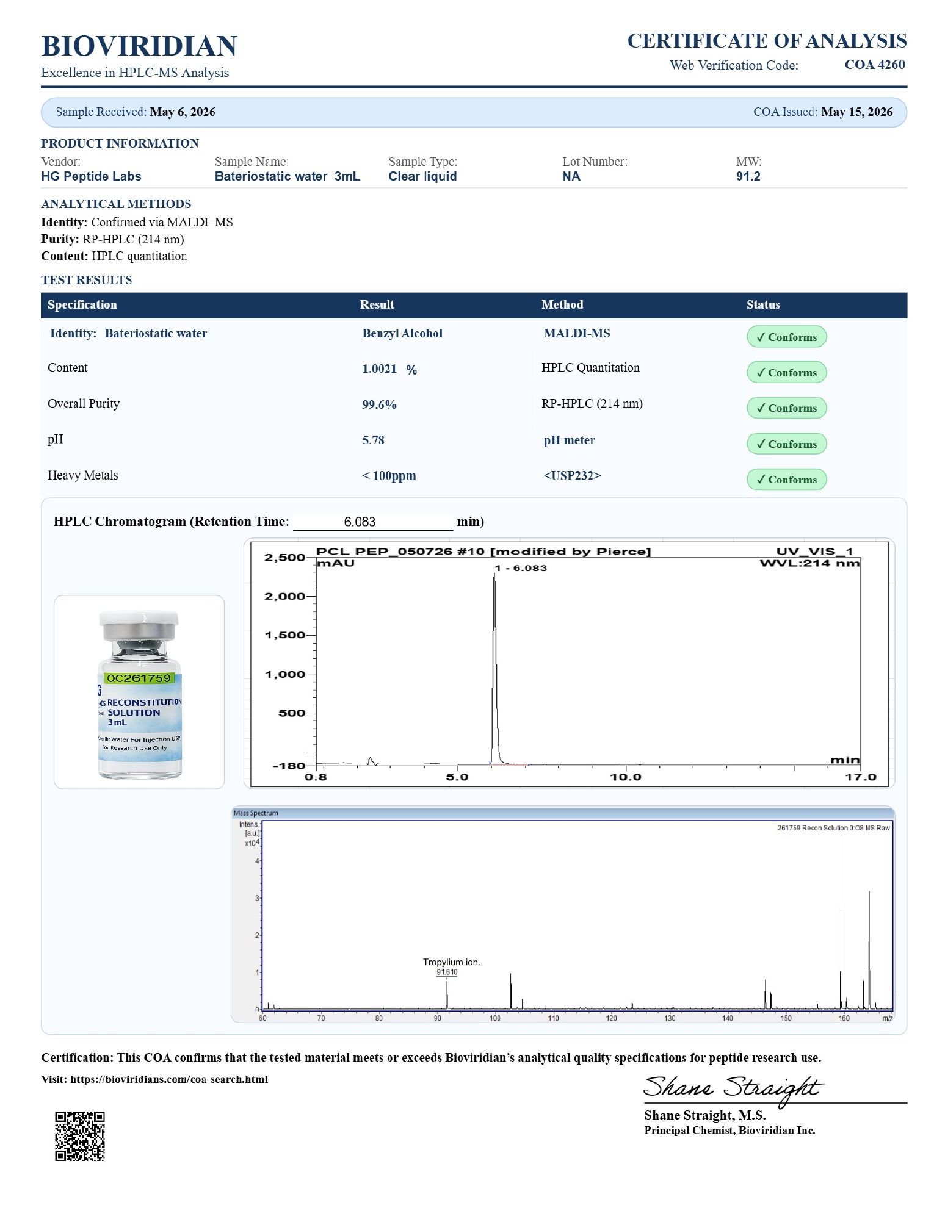
Task: Click the 'CERTIFICATE OF ANALYSIS' title
Action: coord(767,41)
